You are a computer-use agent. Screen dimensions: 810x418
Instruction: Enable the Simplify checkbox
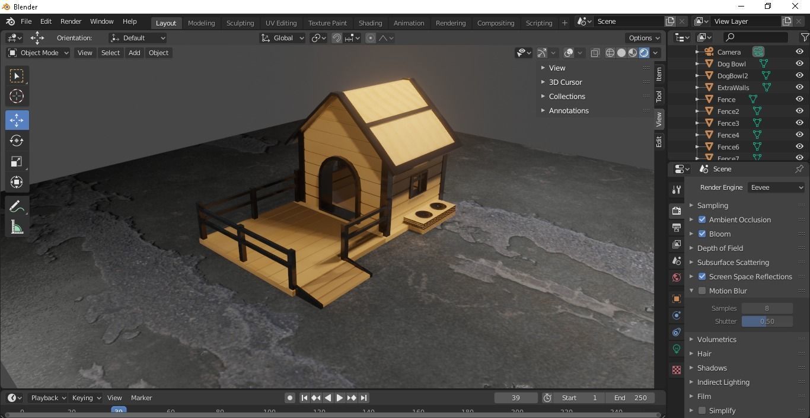coord(702,410)
